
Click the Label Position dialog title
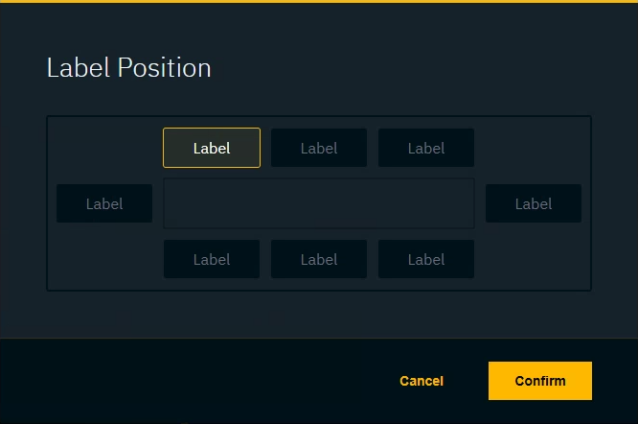[x=129, y=68]
